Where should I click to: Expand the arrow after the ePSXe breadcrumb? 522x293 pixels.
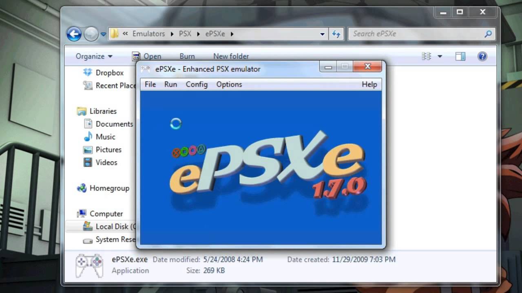232,34
